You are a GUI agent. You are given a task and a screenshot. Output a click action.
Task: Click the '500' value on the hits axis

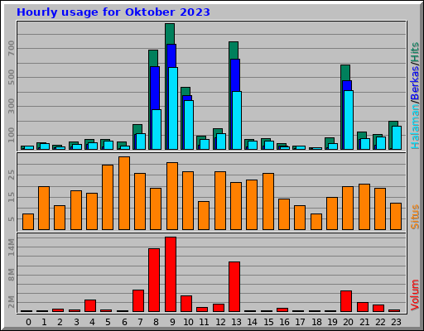[12, 77]
